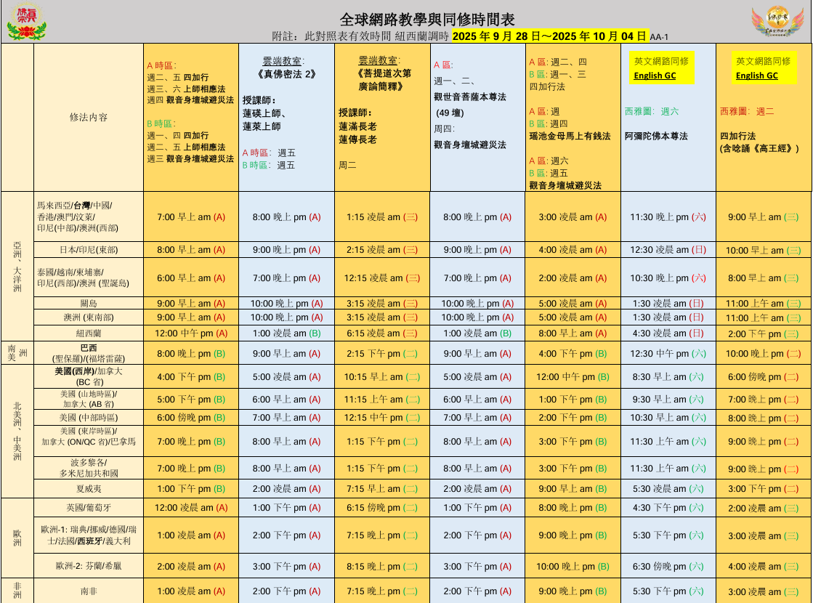Open the English GC link above 西雅圖 週六

pyautogui.click(x=655, y=76)
